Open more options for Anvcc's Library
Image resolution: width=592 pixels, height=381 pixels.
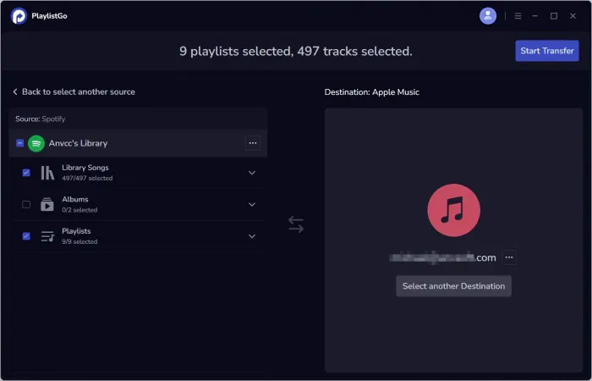point(253,143)
